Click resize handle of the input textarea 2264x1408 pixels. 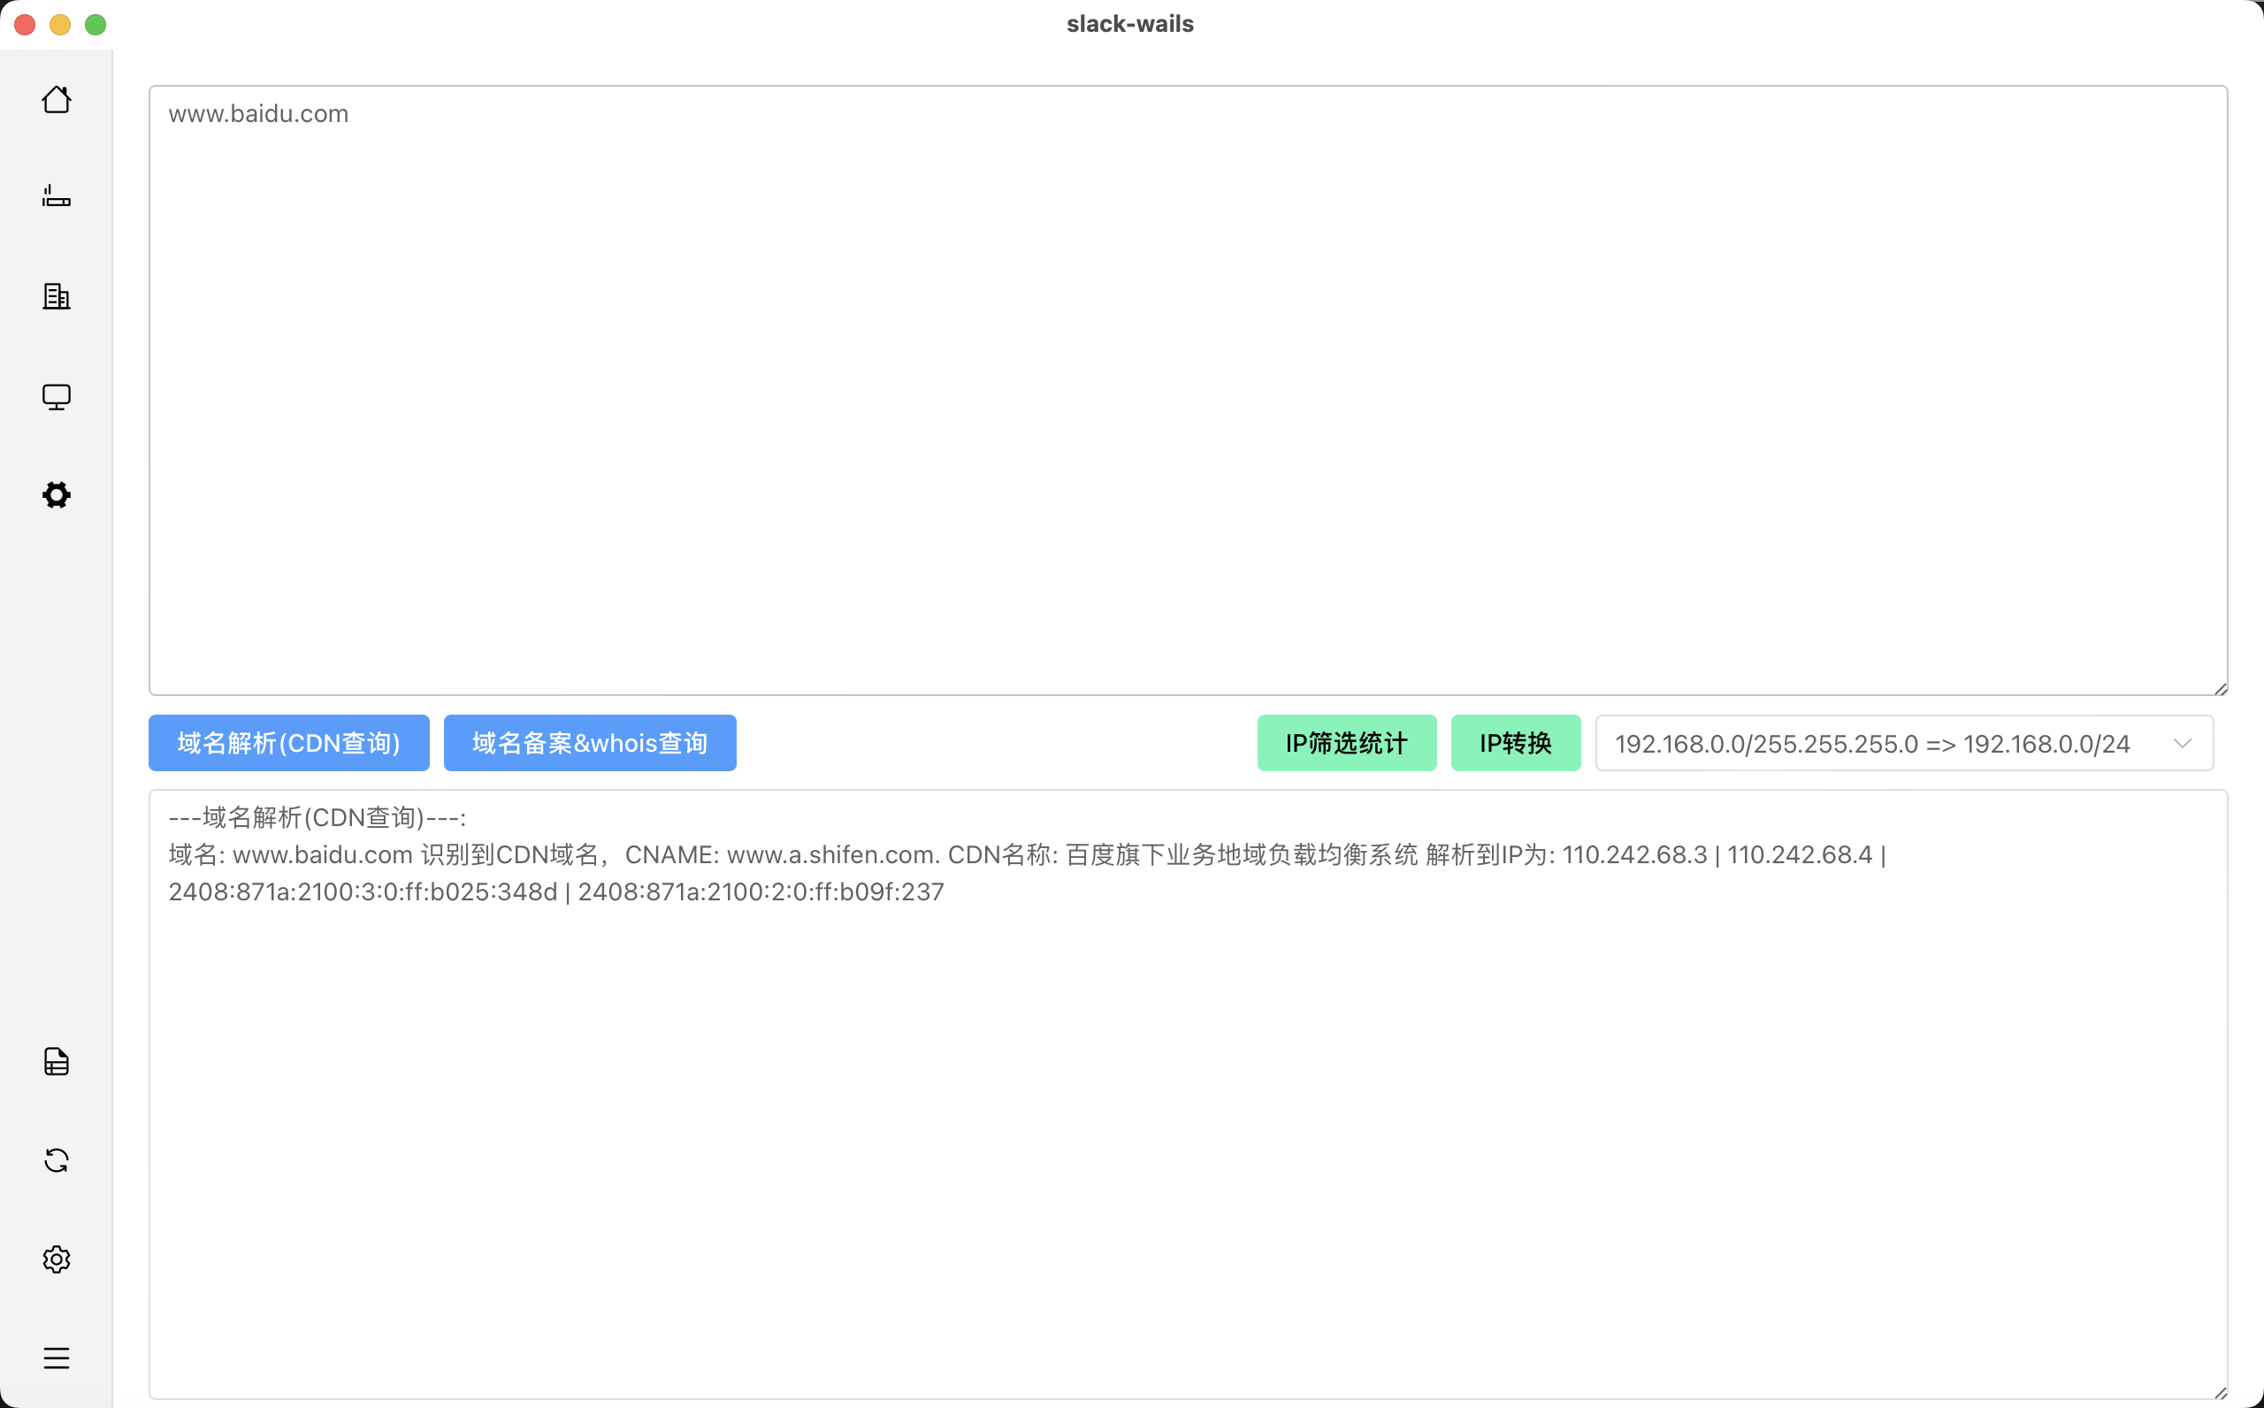pos(2221,689)
